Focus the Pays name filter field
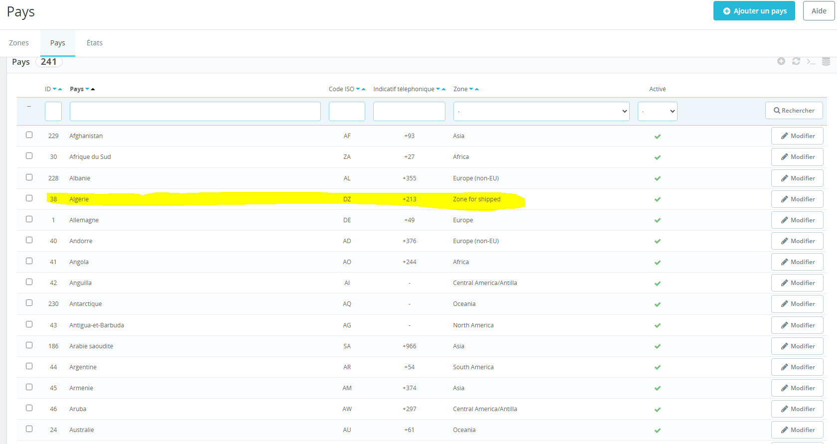Screen dimensions: 837x444 pyautogui.click(x=195, y=111)
